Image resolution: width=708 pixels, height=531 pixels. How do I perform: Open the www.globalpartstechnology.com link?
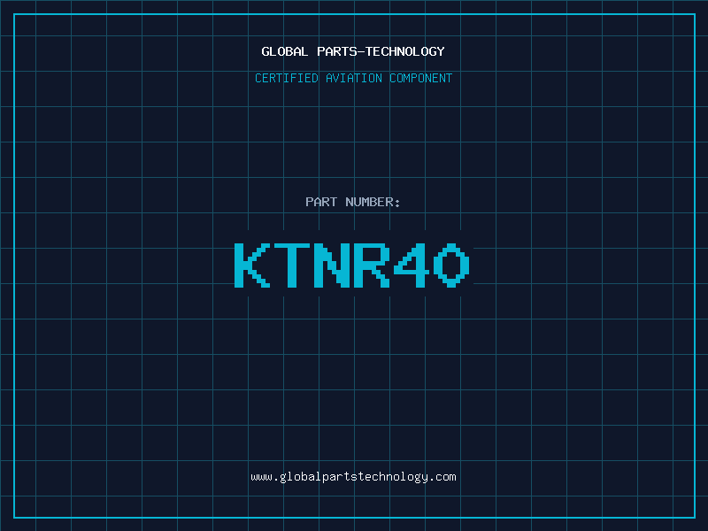pyautogui.click(x=353, y=477)
